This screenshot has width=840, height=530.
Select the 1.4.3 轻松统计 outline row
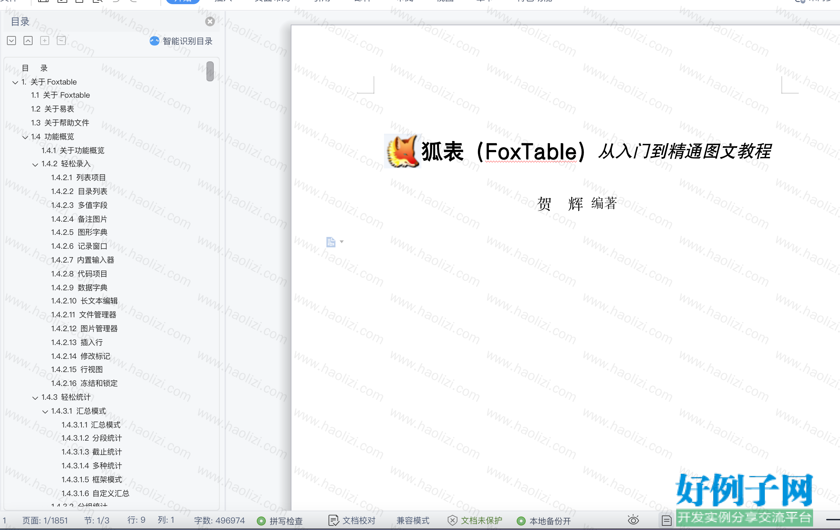tap(66, 398)
